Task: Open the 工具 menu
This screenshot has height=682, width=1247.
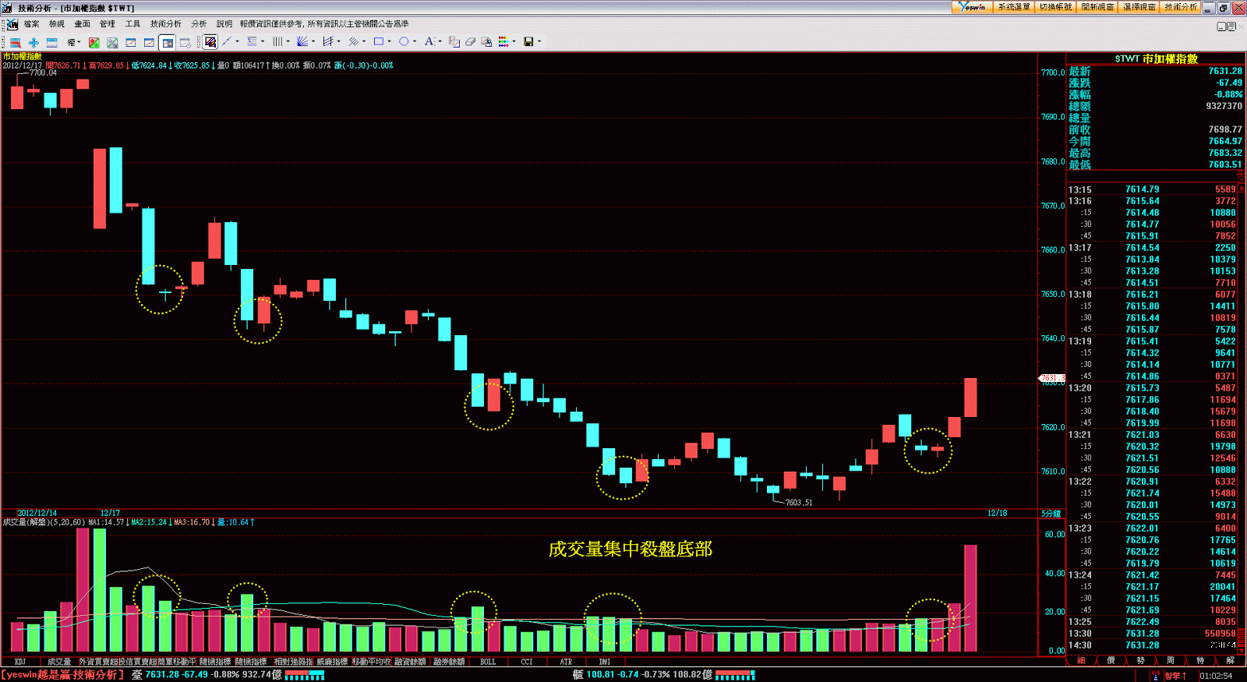Action: (x=132, y=24)
